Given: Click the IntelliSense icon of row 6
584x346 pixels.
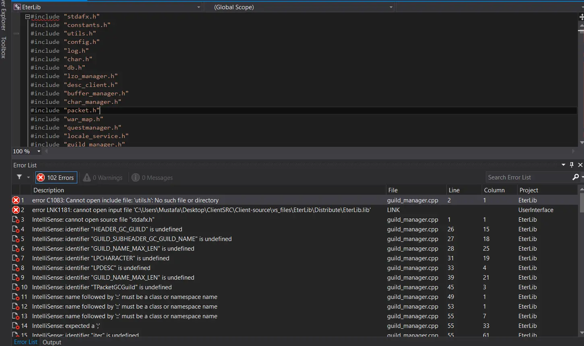Looking at the screenshot, I should [x=16, y=248].
